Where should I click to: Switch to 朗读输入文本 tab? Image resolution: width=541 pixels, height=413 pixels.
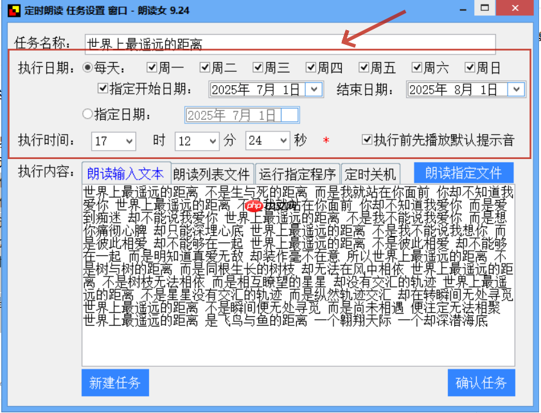click(x=125, y=173)
